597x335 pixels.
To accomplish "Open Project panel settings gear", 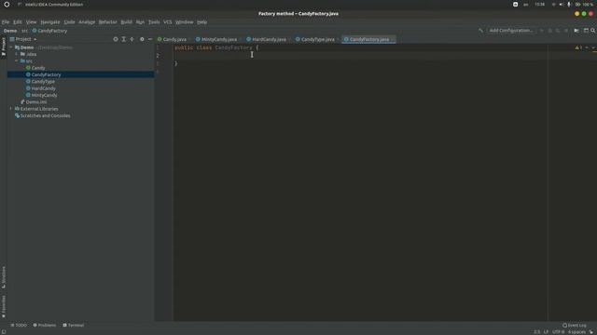I will [x=142, y=39].
